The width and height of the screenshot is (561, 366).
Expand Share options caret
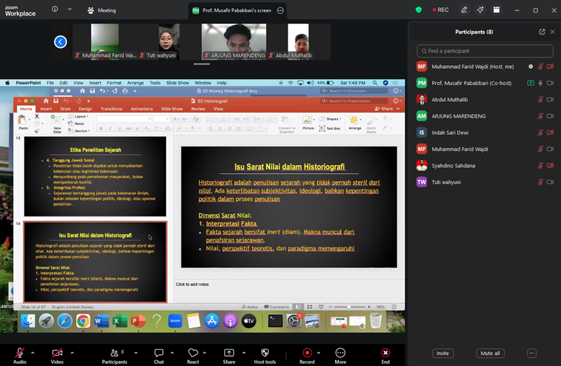coord(244,353)
